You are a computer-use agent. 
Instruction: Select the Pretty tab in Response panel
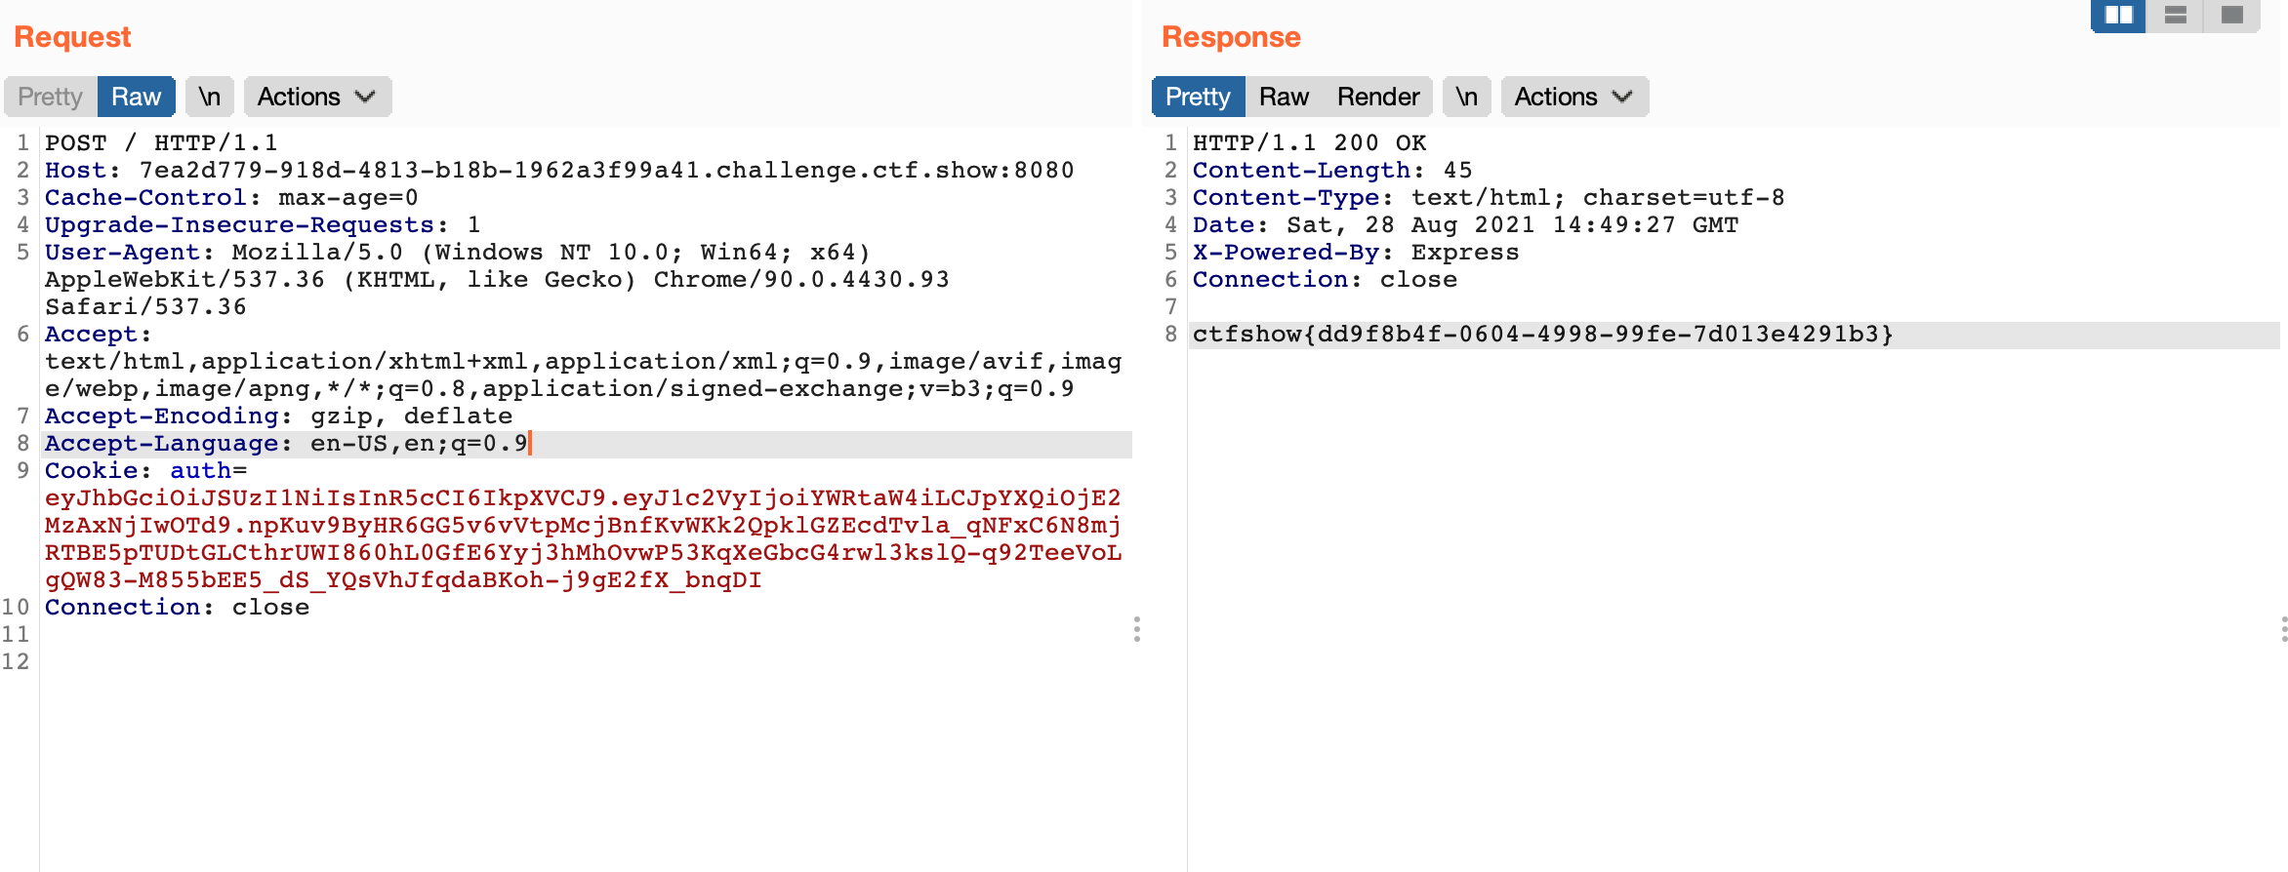[x=1198, y=97]
